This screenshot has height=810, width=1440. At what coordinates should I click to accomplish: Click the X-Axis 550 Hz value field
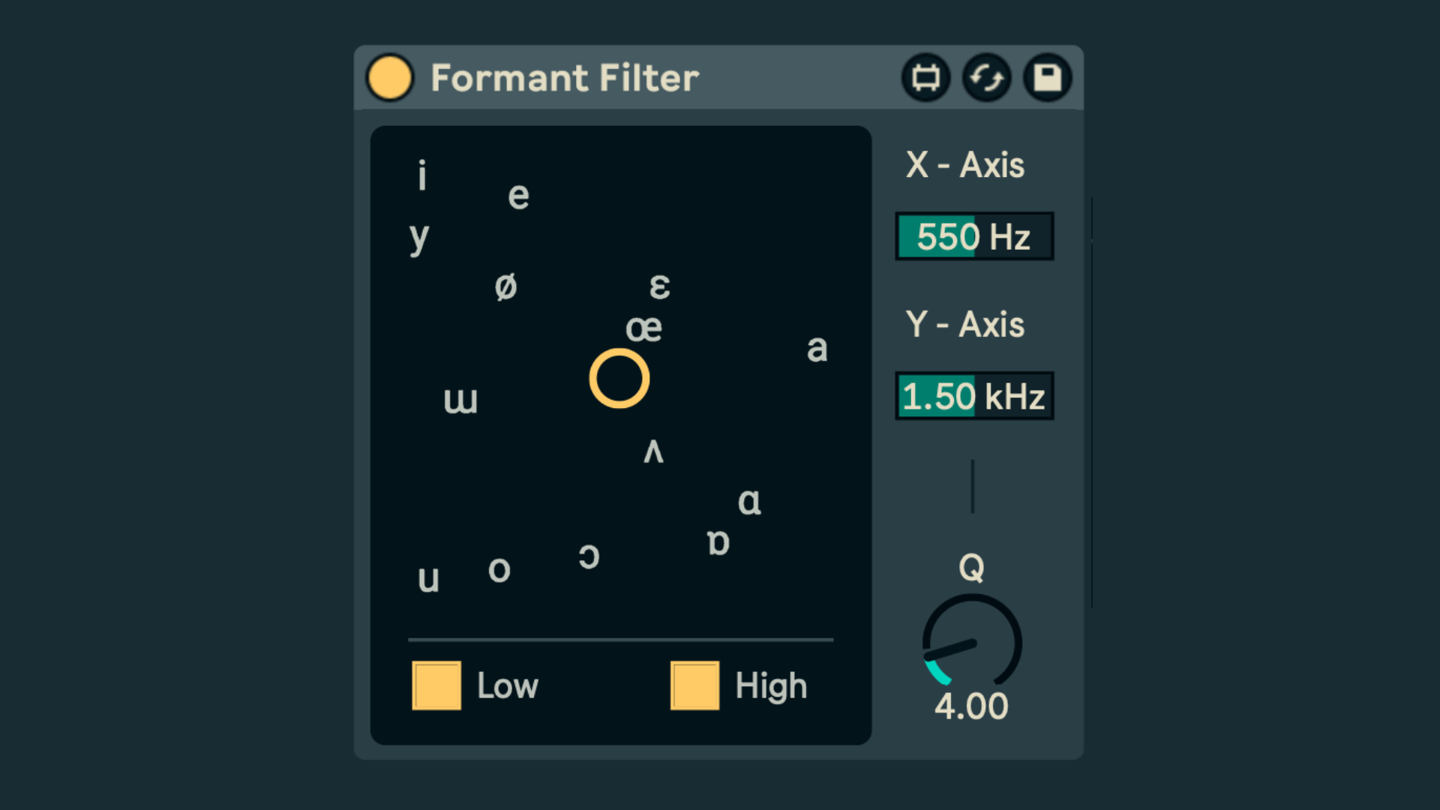click(974, 237)
